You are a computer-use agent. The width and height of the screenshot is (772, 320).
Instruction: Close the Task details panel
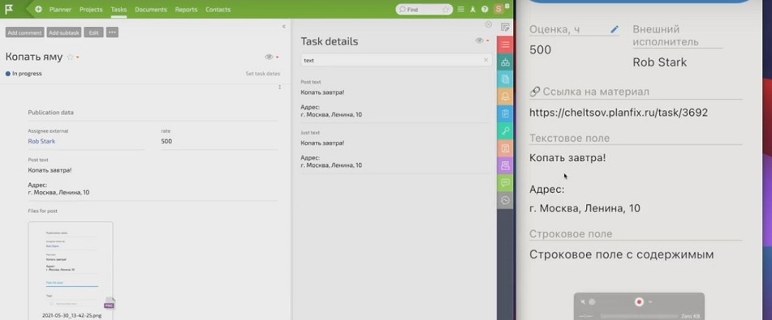pos(489,24)
